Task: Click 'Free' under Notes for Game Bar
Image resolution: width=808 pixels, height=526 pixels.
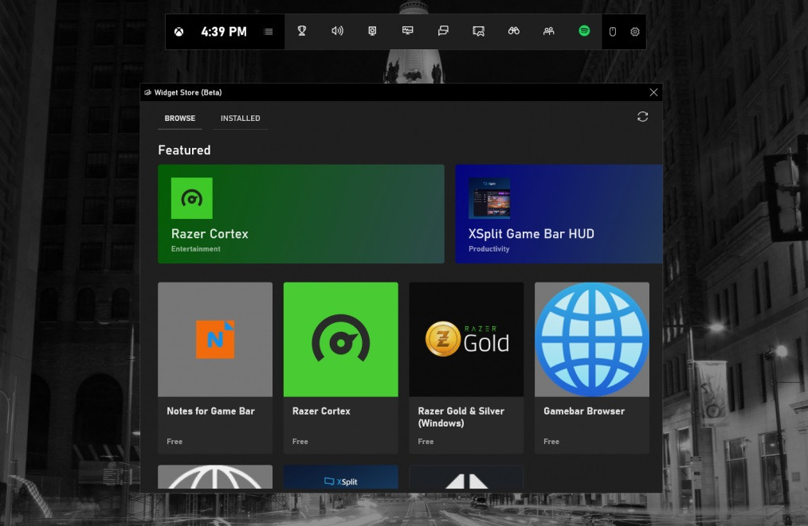Action: 175,442
